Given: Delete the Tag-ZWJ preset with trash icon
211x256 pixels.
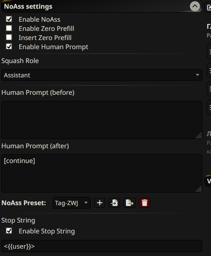Looking at the screenshot, I should pos(145,203).
